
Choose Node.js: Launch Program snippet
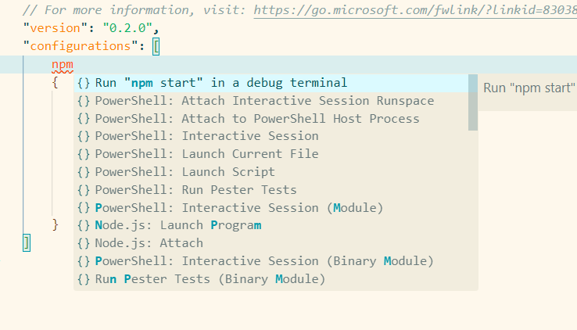tap(271, 225)
